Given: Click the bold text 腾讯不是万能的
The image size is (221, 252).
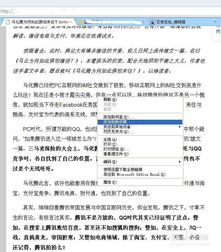Looking at the screenshot, I should tap(94, 218).
